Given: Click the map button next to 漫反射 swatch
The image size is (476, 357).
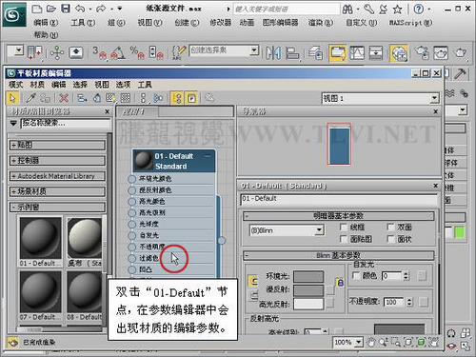Looking at the screenshot, I should click(x=330, y=290).
